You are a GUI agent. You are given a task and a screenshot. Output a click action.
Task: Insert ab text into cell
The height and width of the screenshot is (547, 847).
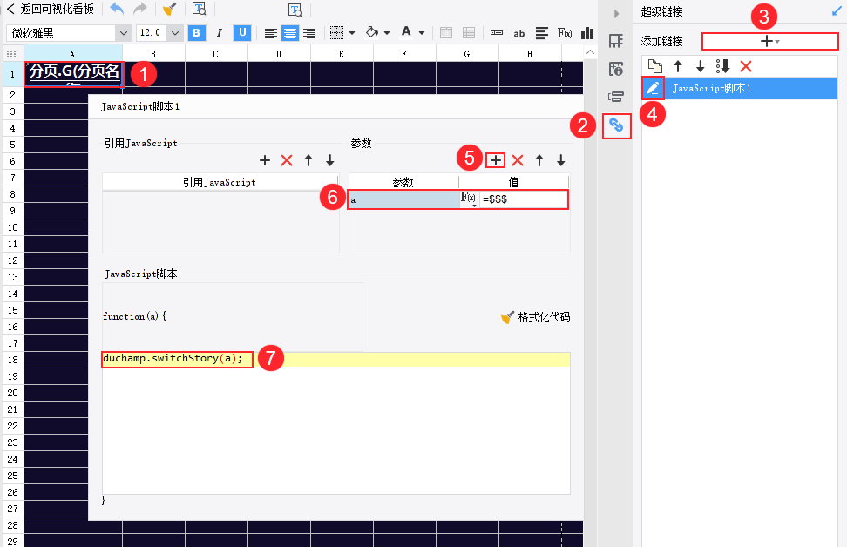519,33
